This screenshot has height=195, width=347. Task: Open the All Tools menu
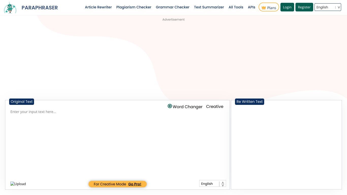tap(236, 7)
